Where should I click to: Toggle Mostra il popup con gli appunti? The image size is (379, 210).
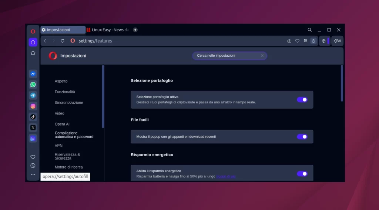pos(302,137)
